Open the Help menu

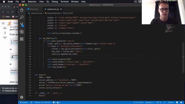(x=83, y=1)
